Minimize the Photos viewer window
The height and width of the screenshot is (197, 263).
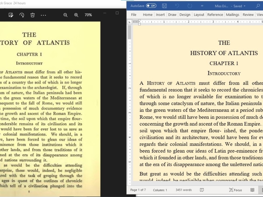click(x=105, y=13)
